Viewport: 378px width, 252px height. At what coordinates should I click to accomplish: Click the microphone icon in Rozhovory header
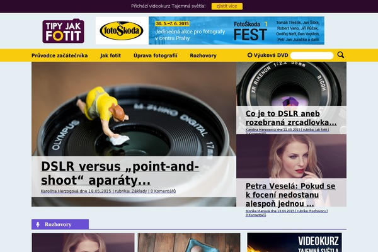coord(38,224)
